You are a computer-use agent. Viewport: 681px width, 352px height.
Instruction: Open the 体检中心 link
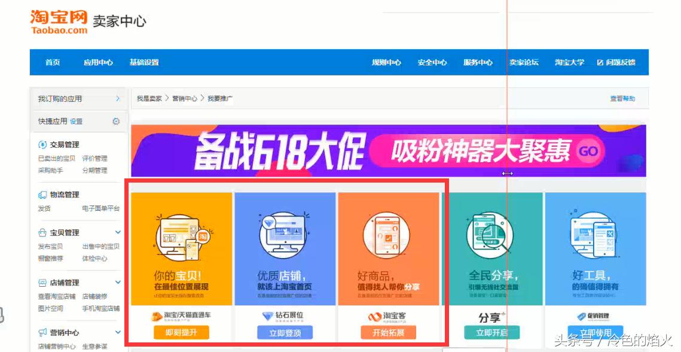coord(94,259)
